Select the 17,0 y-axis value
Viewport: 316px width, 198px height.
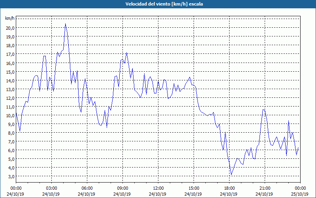(x=10, y=54)
